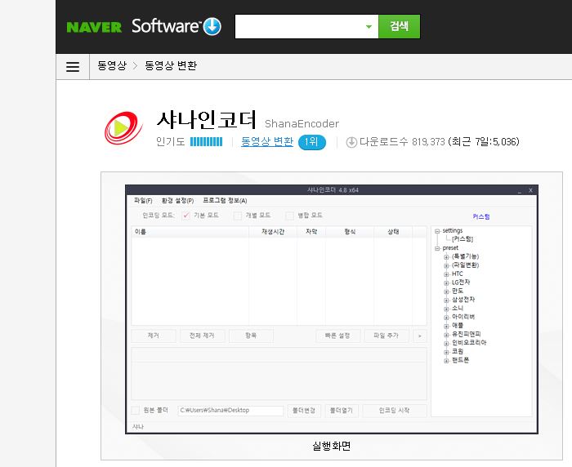Collapse the settings tree node
572x467 pixels.
(x=437, y=231)
